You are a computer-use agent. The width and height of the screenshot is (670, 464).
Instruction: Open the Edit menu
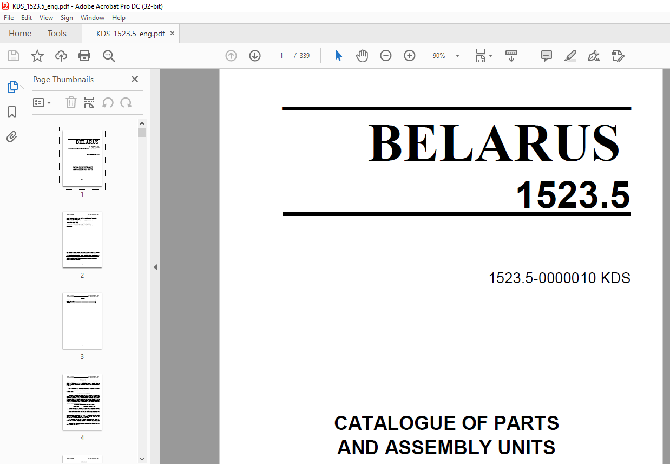click(x=27, y=18)
